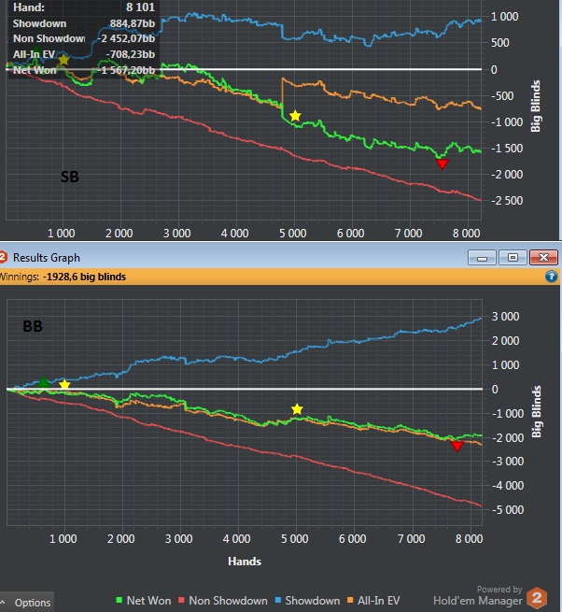Toggle the Non Showdown legend entry
562x612 pixels.
pos(223,600)
